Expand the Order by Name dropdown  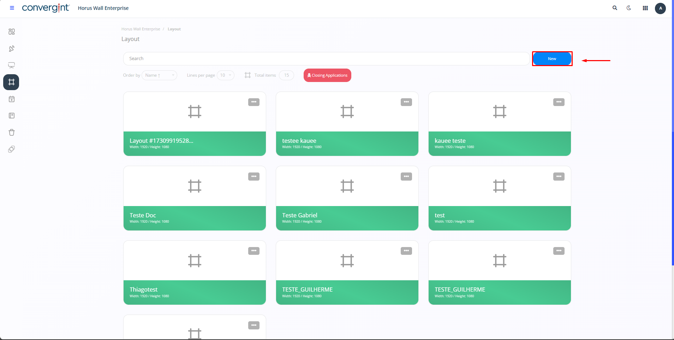[159, 75]
